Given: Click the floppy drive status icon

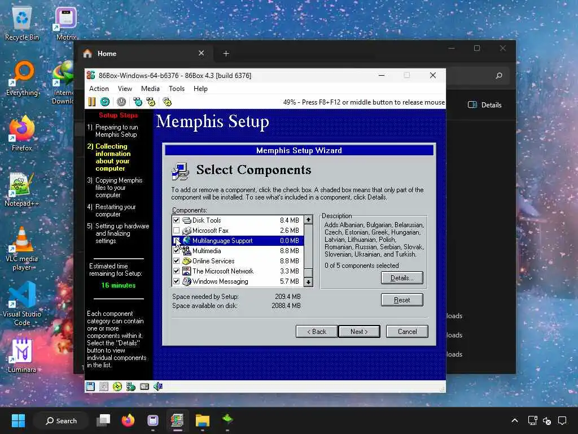Looking at the screenshot, I should [90, 387].
